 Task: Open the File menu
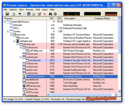coord(5,10)
